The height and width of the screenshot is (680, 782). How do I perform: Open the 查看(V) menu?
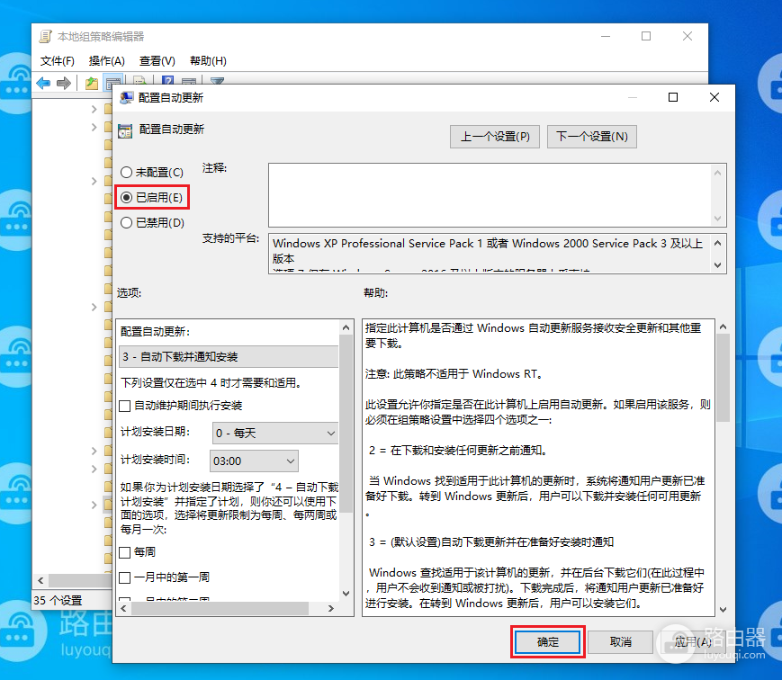click(x=157, y=61)
